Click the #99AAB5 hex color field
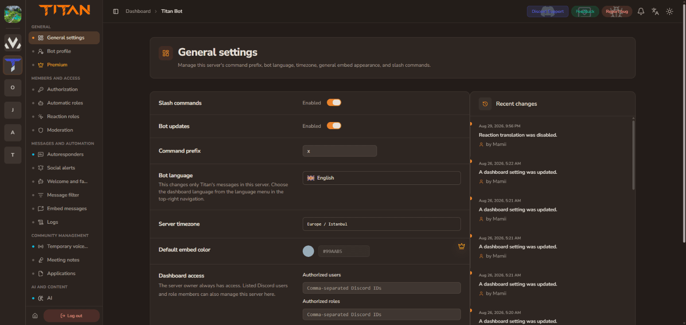The image size is (686, 325). (344, 251)
